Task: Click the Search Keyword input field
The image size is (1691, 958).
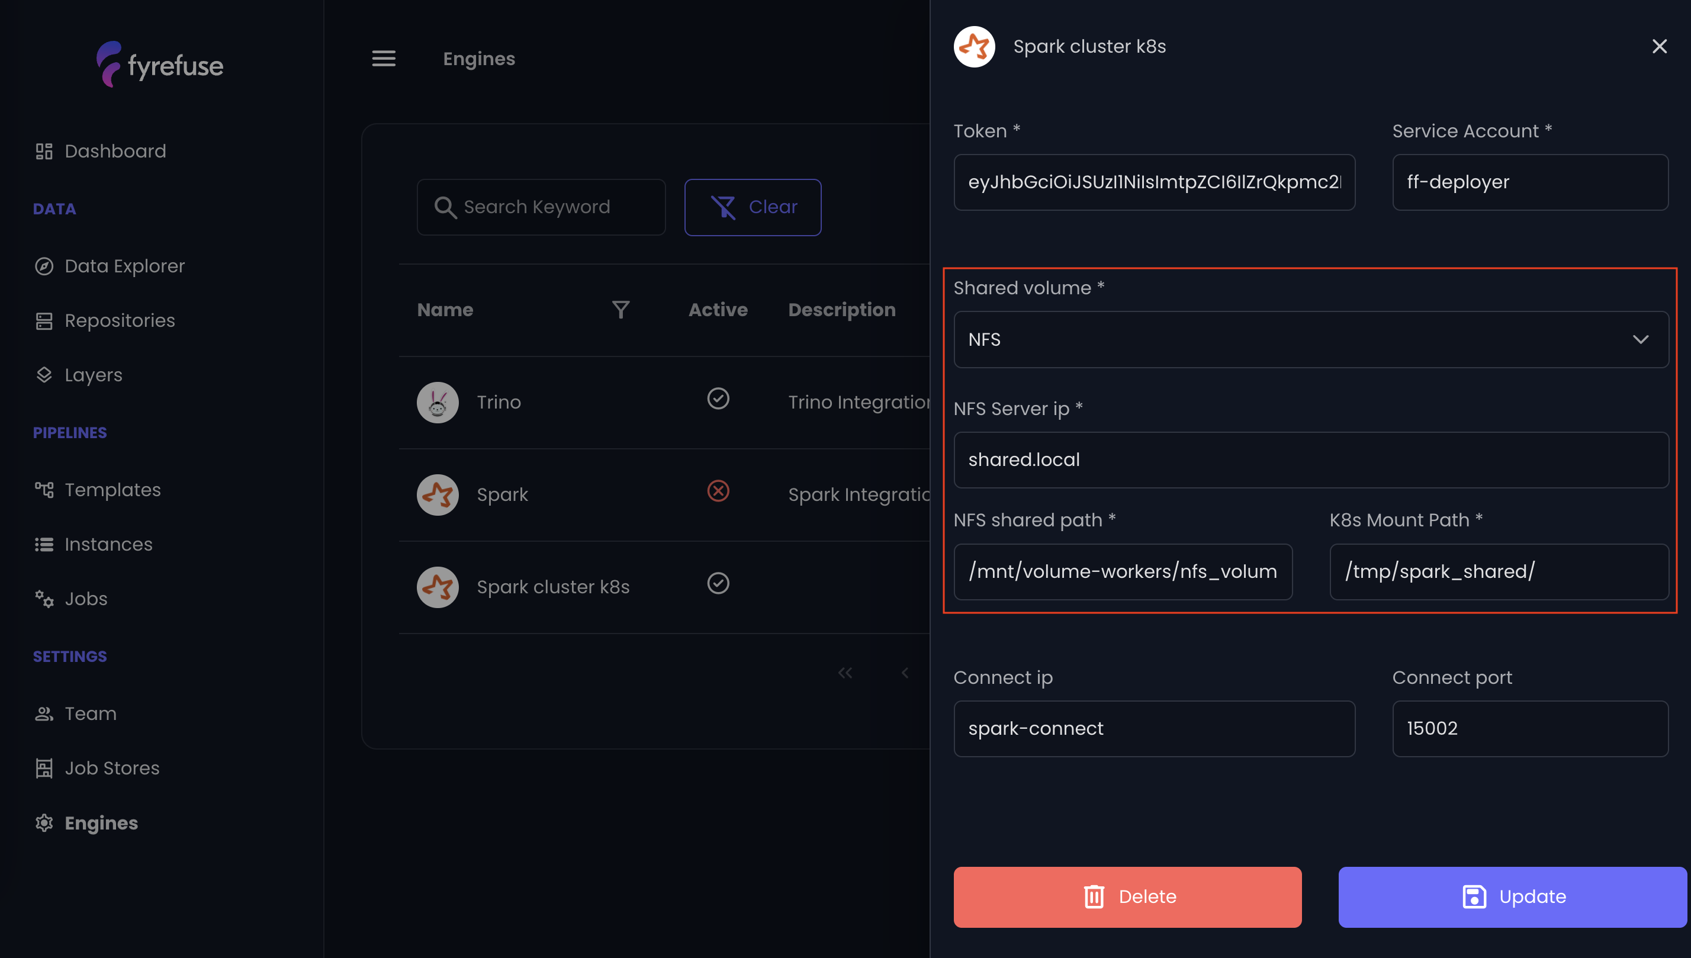Action: (x=541, y=207)
